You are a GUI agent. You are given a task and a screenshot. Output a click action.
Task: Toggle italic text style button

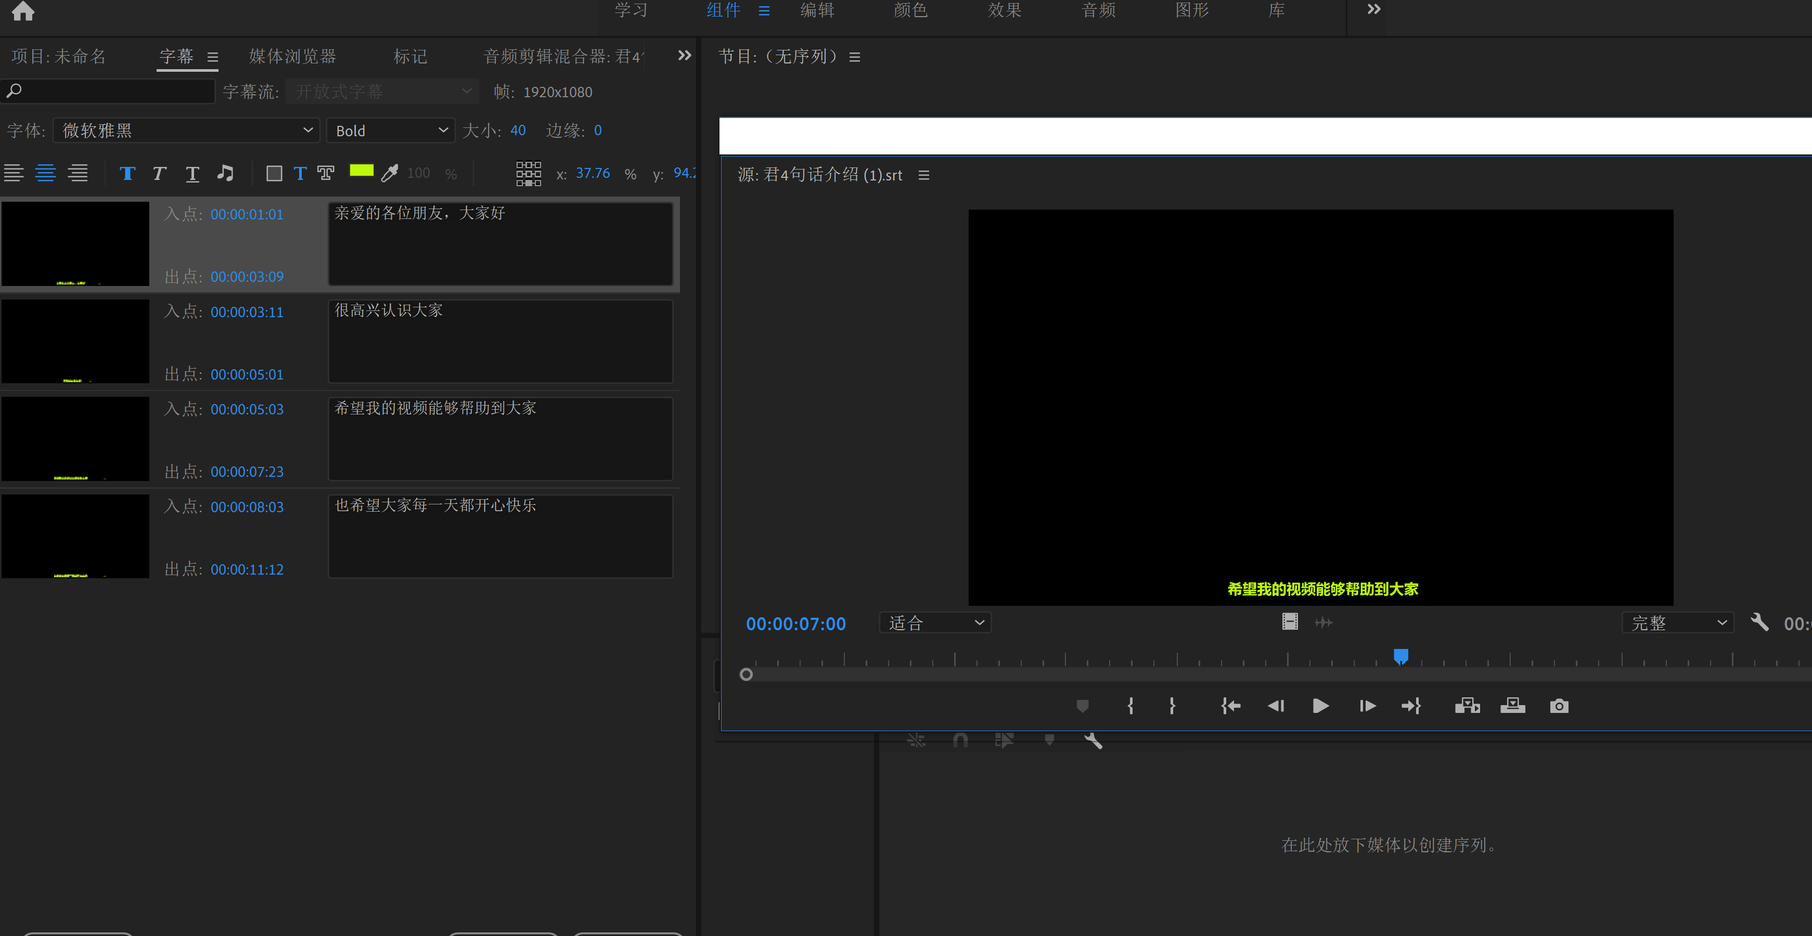[160, 174]
